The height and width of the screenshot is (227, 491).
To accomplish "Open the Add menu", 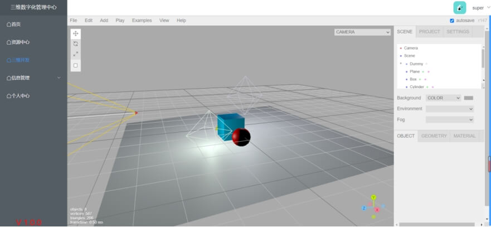I will pyautogui.click(x=104, y=21).
